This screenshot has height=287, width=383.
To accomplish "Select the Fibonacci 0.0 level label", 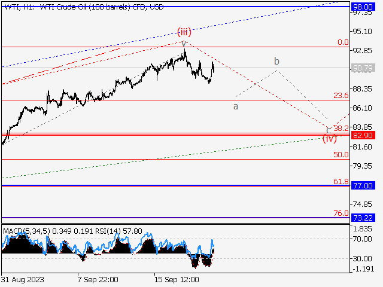I will tap(343, 42).
